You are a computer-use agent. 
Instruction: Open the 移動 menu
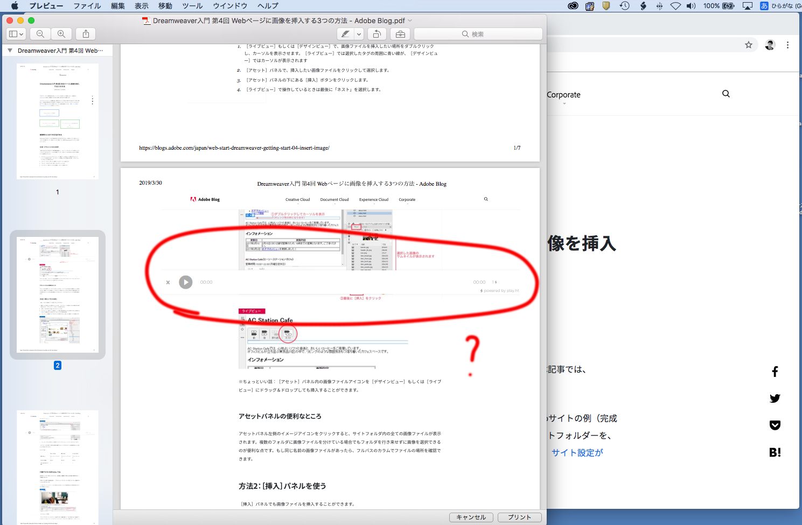click(165, 6)
